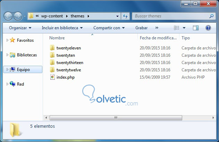Expand the Favoritos tree node
Viewport: 219px width, 142px height.
(7, 40)
